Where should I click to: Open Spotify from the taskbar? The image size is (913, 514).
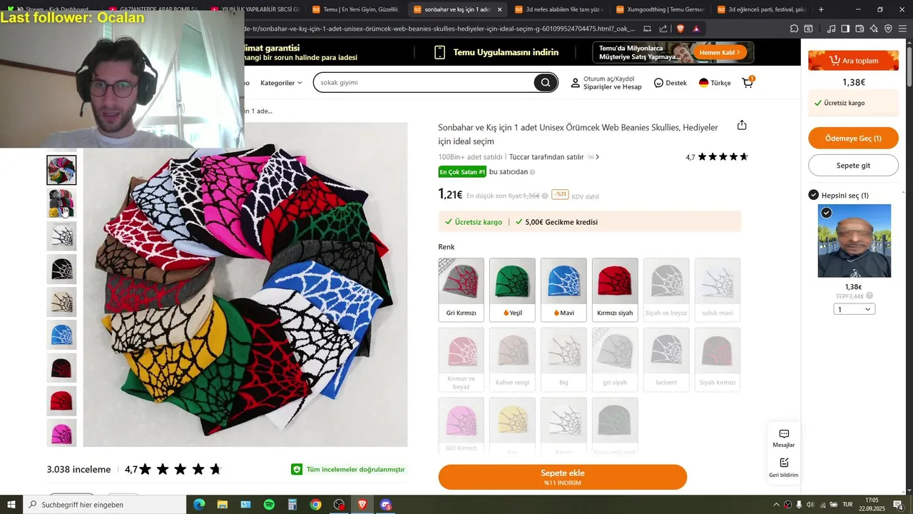pos(269,505)
